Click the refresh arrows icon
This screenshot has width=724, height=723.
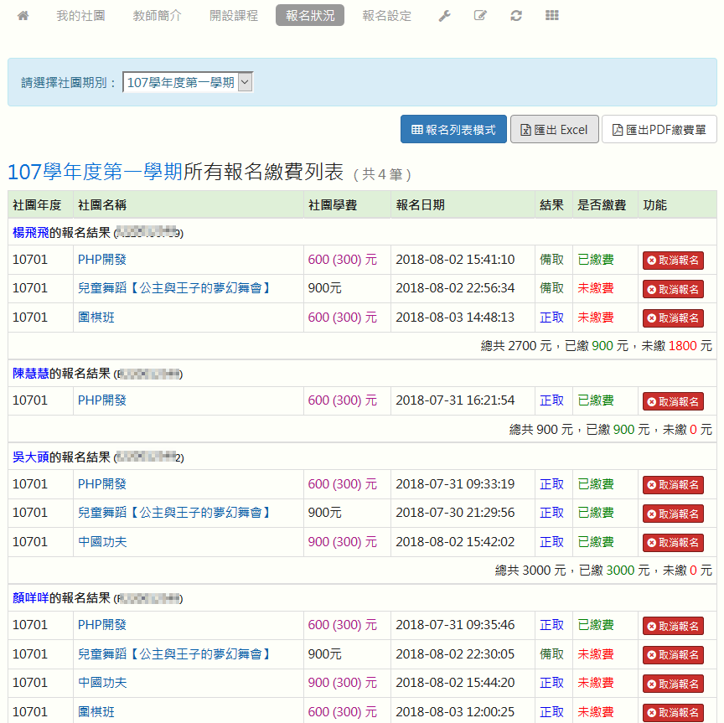(x=516, y=16)
